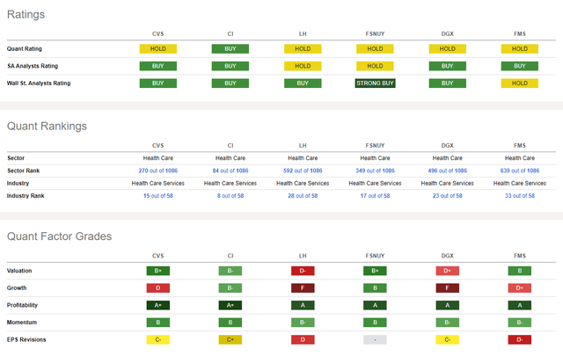Select CVS Valuation grade B+
This screenshot has width=563, height=356.
158,271
